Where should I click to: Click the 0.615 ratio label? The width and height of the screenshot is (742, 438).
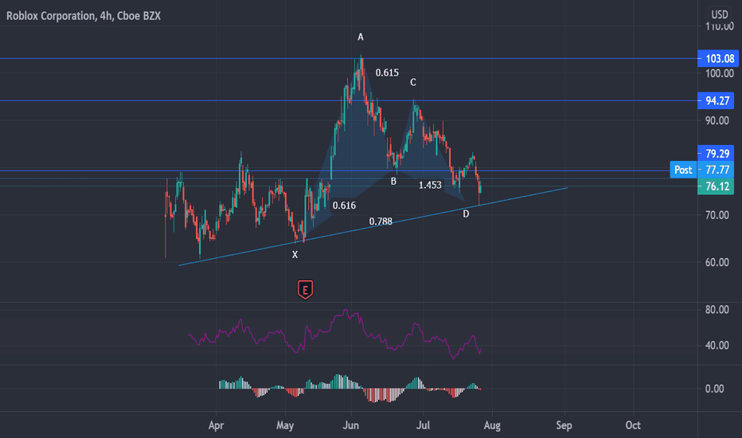coord(387,72)
